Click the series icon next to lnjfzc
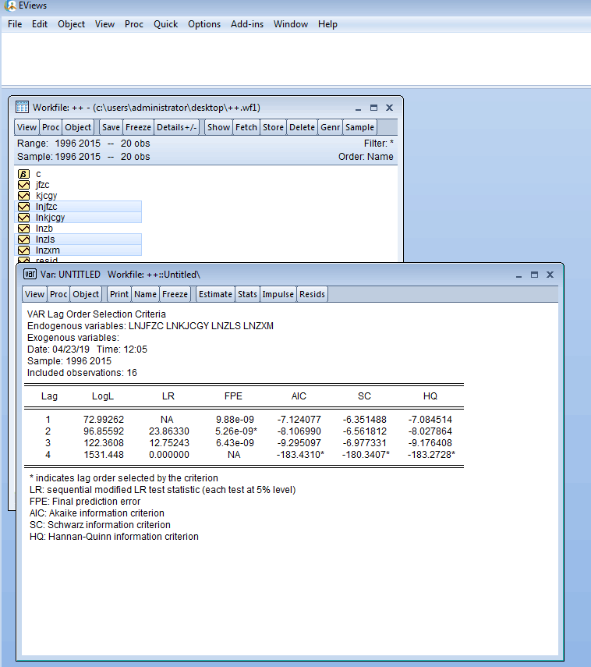The image size is (591, 667). [x=24, y=207]
